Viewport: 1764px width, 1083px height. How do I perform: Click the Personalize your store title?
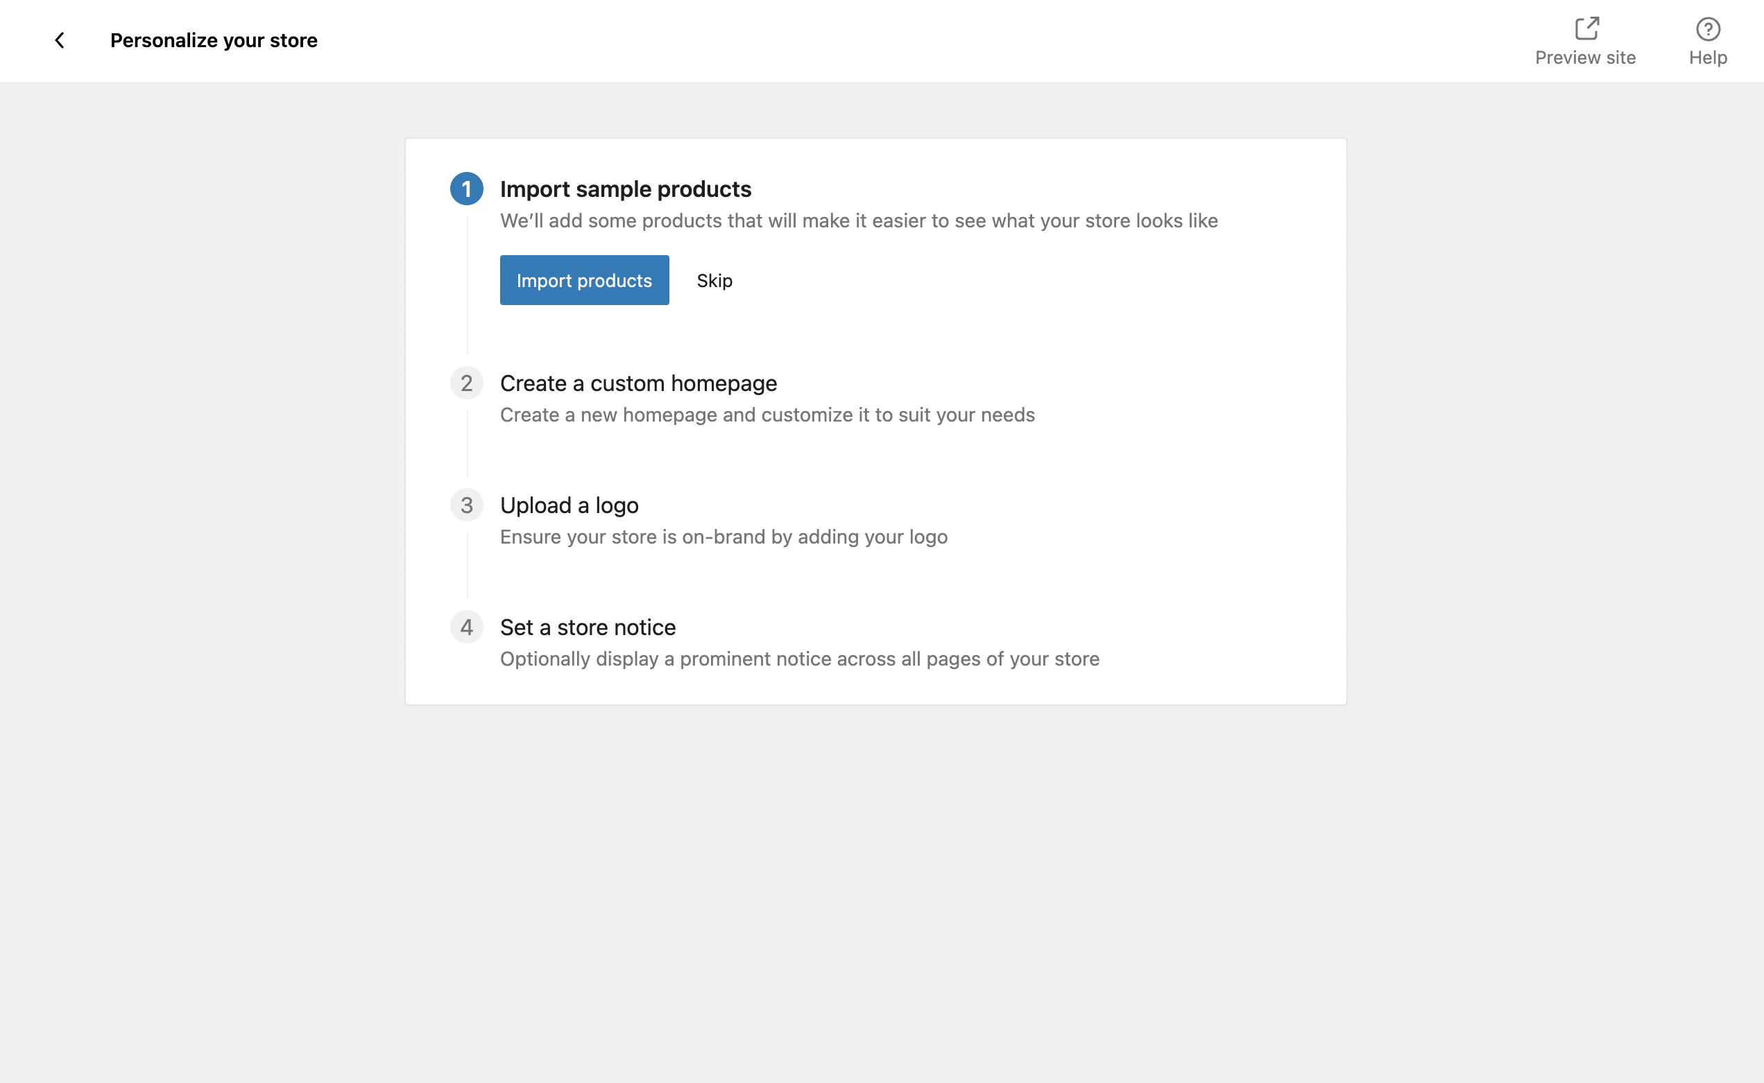[214, 41]
